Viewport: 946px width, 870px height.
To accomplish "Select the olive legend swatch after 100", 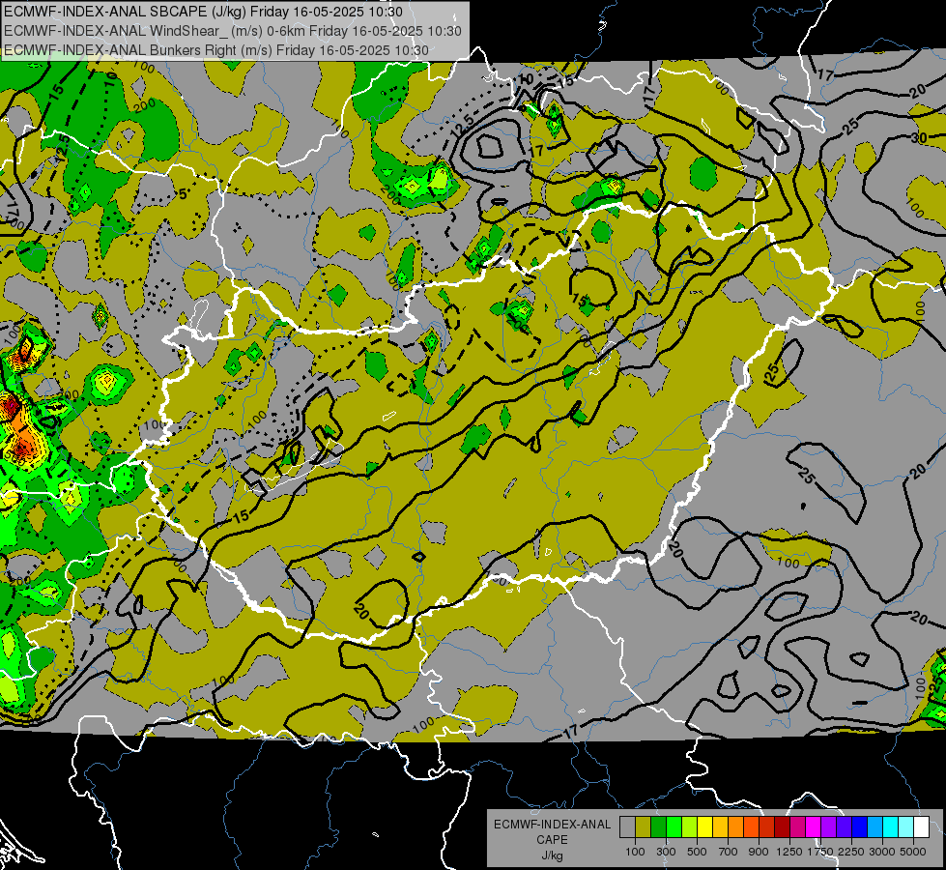I will point(644,826).
